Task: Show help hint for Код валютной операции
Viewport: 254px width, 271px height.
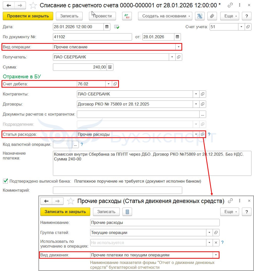Action: pyautogui.click(x=82, y=144)
